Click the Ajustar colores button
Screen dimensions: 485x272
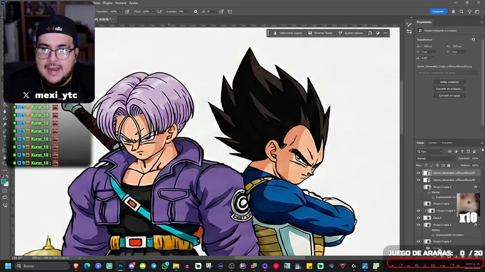pos(350,33)
